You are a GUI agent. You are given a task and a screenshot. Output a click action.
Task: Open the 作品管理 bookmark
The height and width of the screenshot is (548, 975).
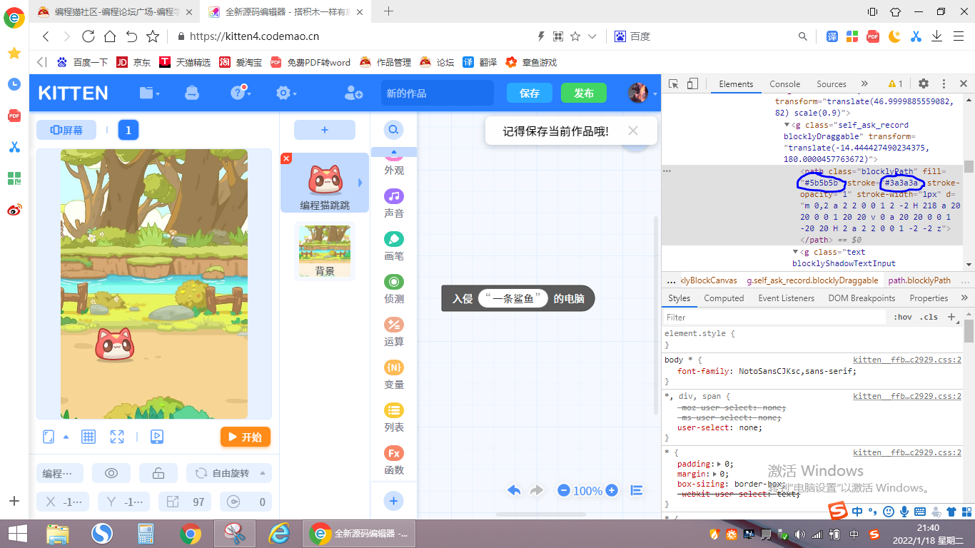(385, 62)
